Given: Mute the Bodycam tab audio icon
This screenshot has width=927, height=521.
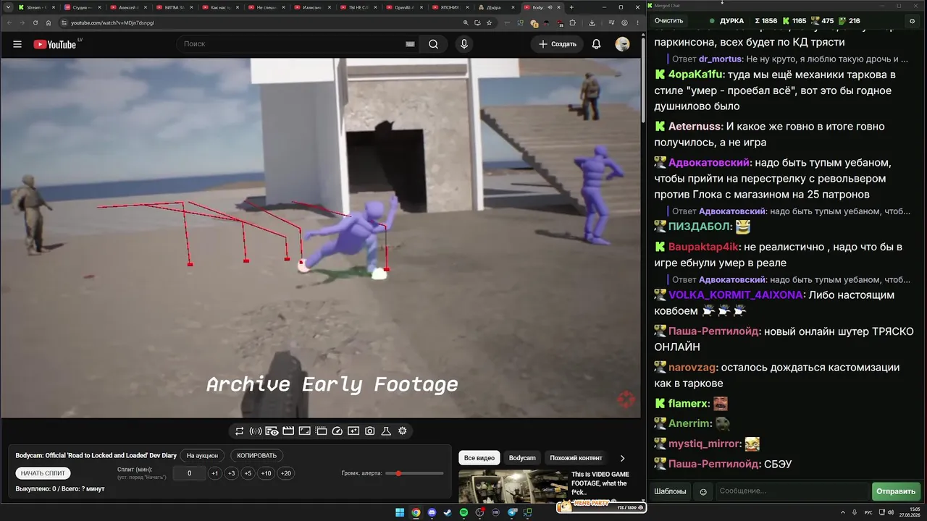Looking at the screenshot, I should (x=549, y=7).
